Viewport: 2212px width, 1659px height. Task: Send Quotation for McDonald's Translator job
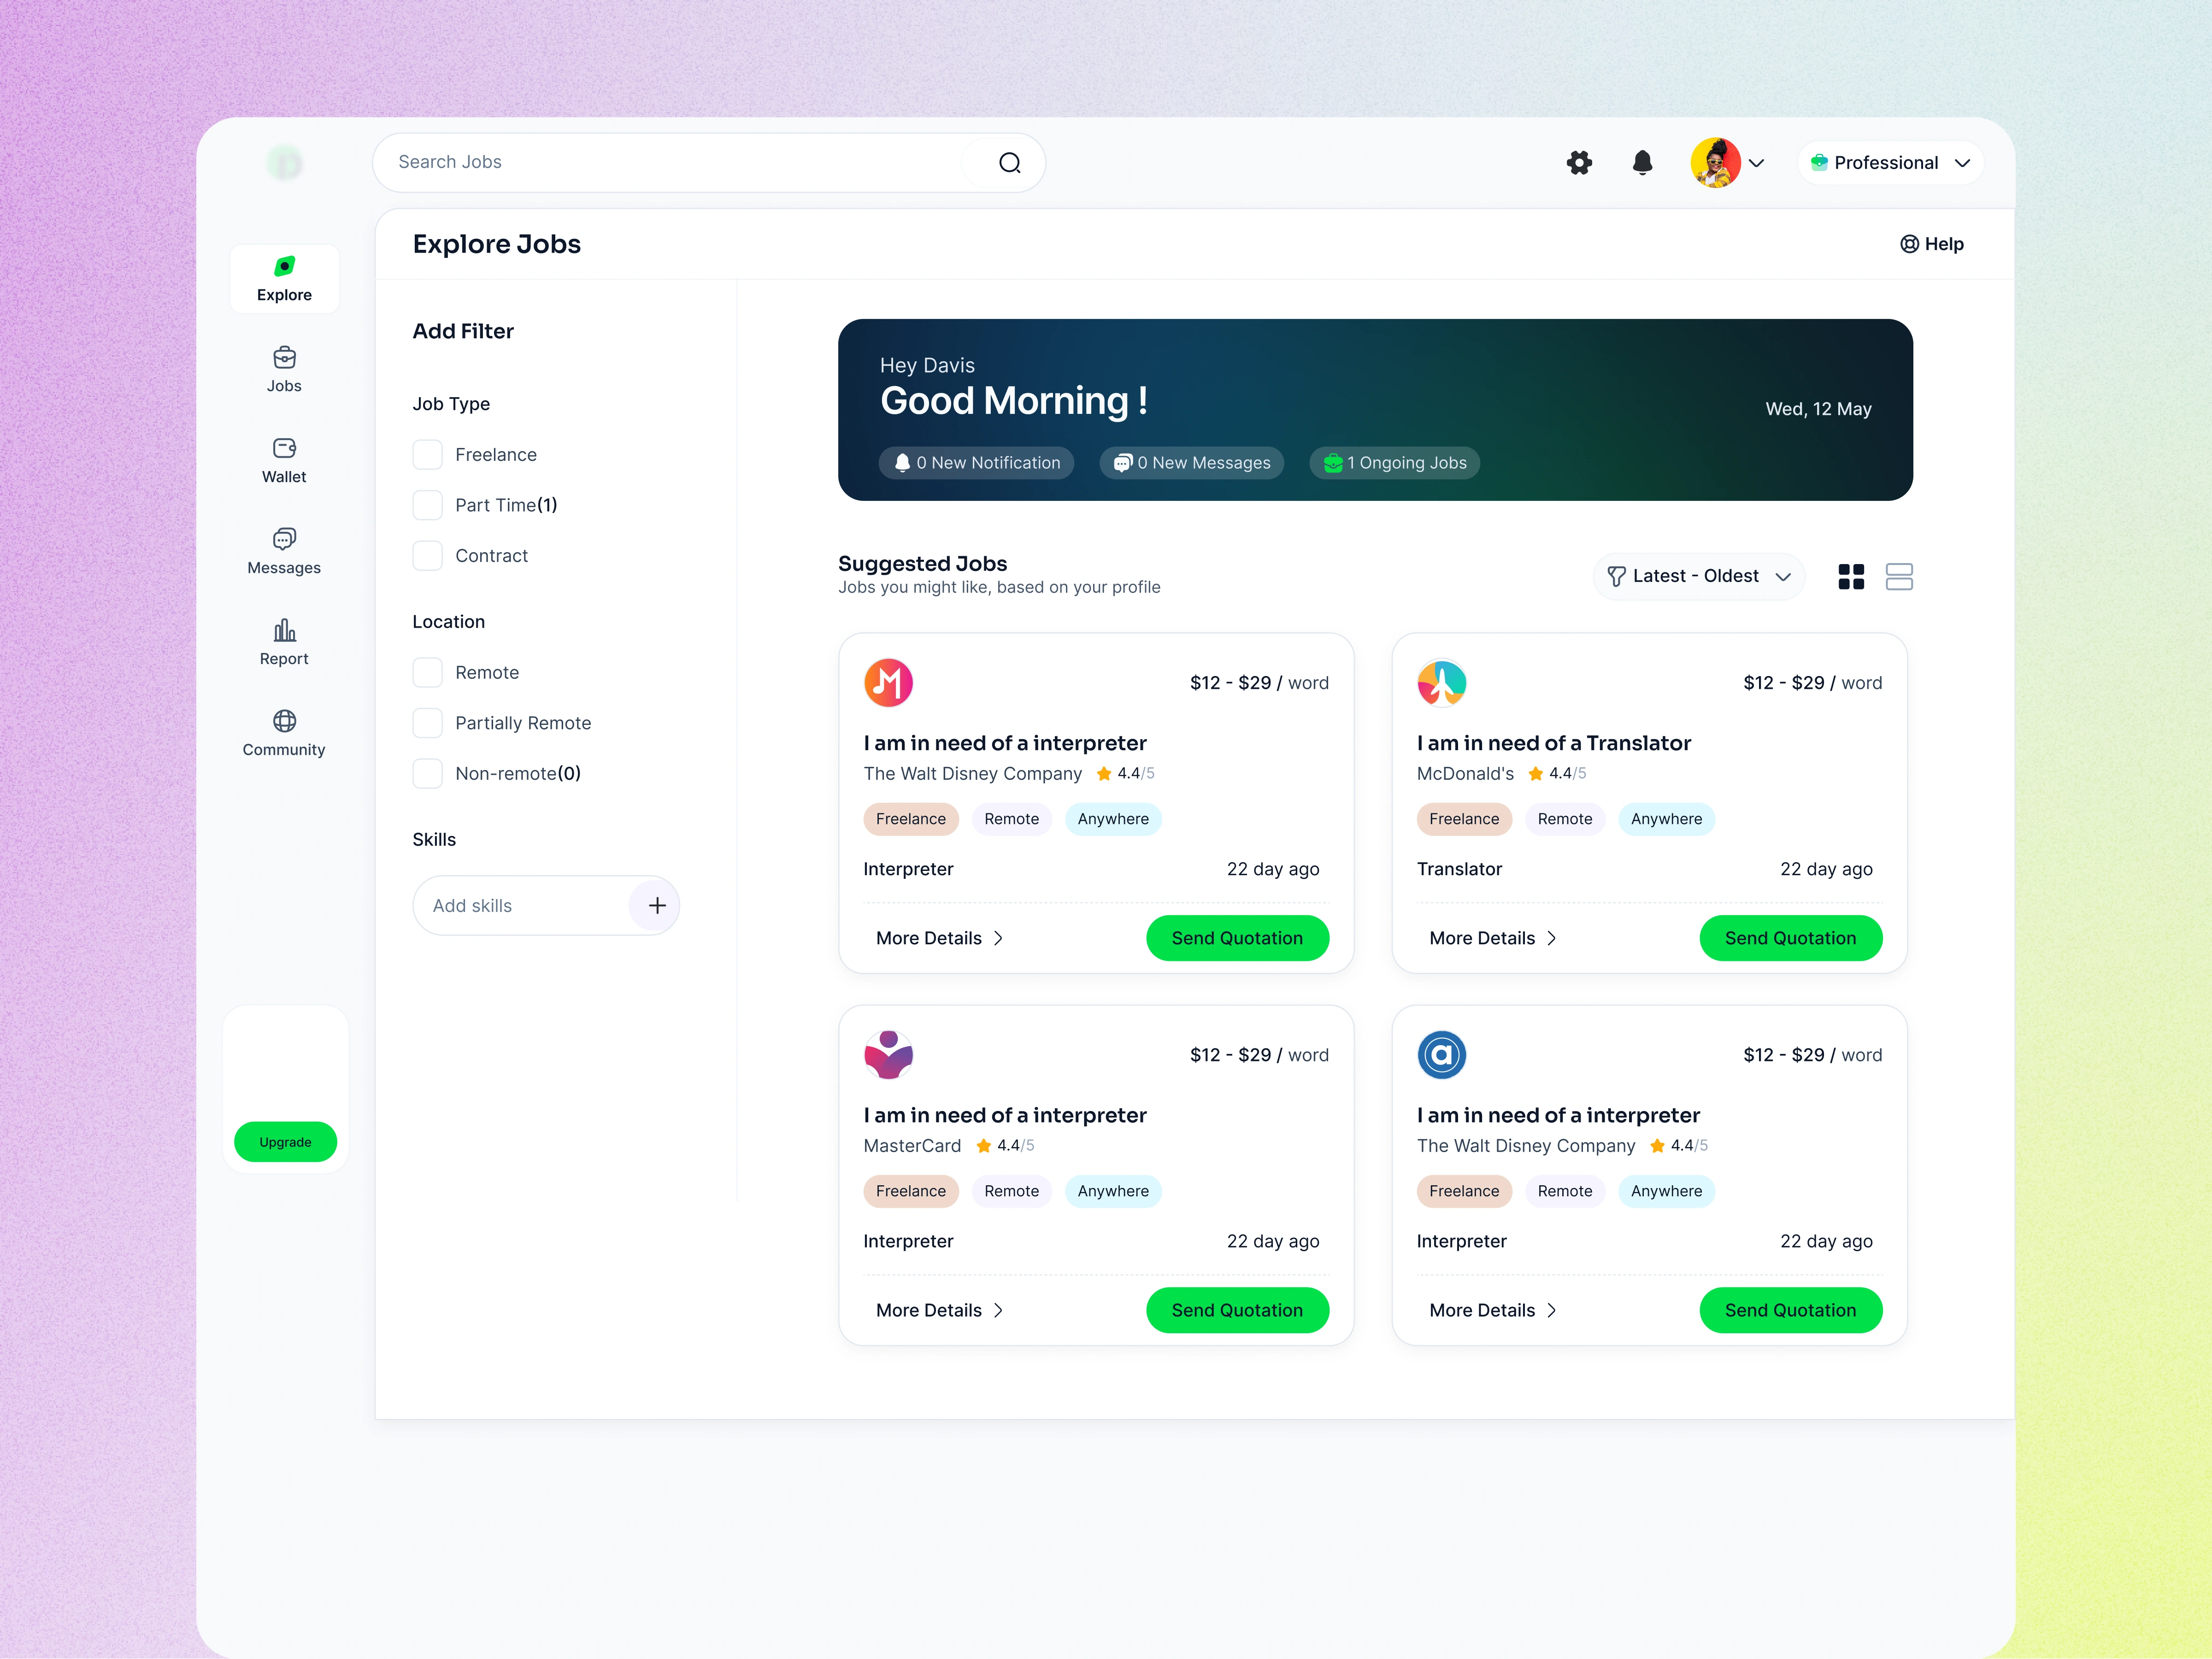point(1790,938)
